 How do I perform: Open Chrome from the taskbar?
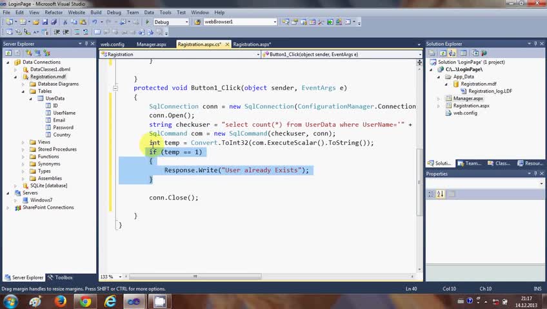click(85, 301)
